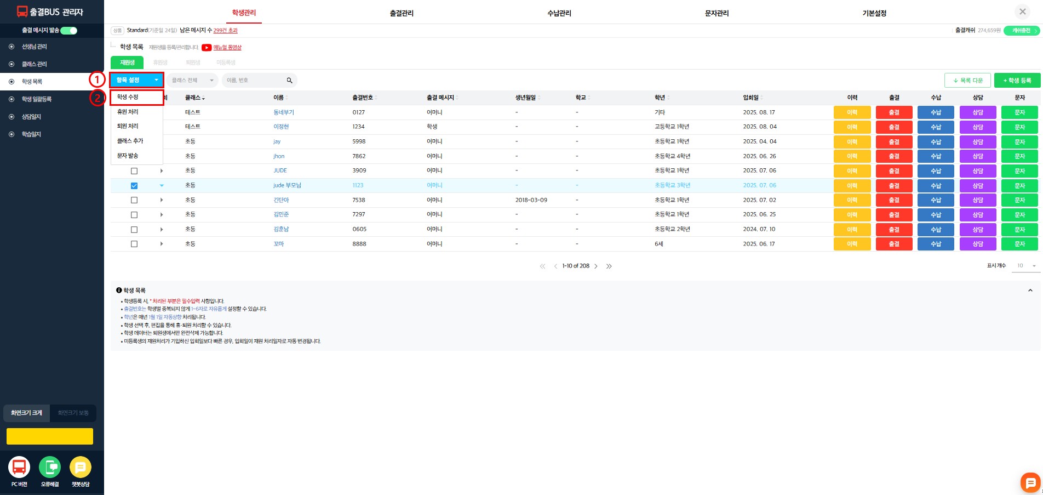Viewport: 1043px width, 495px height.
Task: Click the PC버전 bus icon
Action: pos(19,467)
